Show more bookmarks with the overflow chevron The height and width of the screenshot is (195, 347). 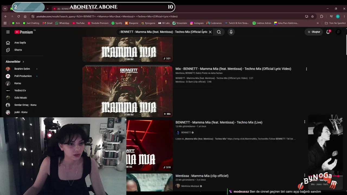(x=318, y=23)
